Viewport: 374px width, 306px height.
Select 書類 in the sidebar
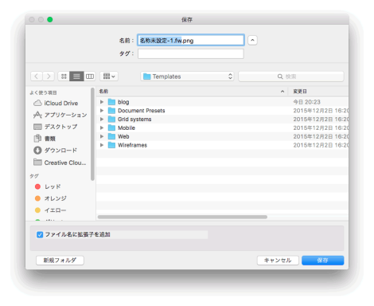pos(45,139)
